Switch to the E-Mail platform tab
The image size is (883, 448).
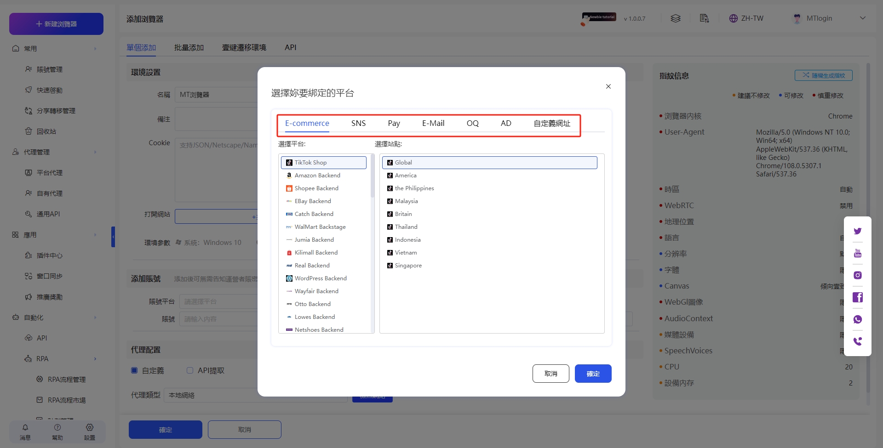(433, 123)
